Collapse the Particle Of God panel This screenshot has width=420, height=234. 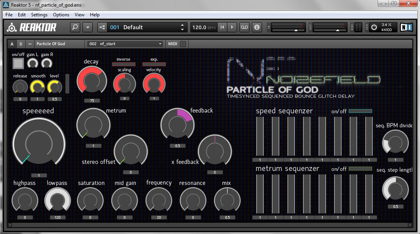click(x=30, y=44)
